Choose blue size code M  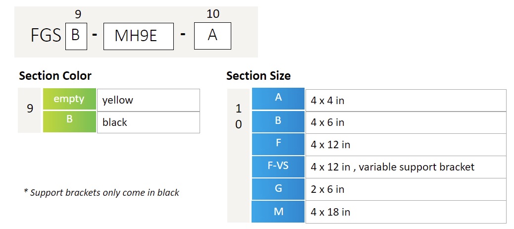[x=278, y=212]
